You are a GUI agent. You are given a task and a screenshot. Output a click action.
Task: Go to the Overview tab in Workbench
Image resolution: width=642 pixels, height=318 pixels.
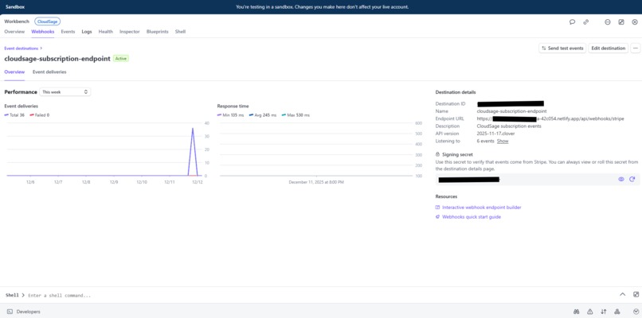coord(14,32)
